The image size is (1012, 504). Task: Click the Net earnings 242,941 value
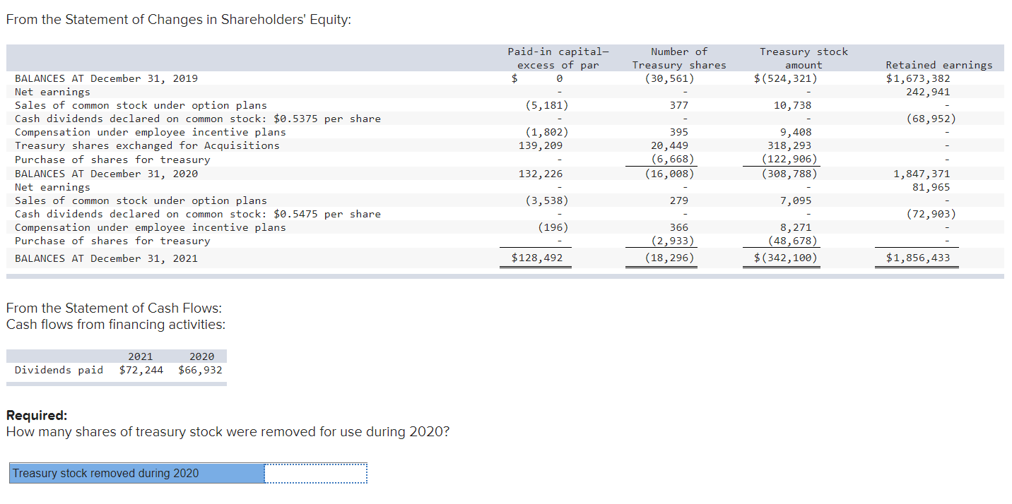pos(930,92)
